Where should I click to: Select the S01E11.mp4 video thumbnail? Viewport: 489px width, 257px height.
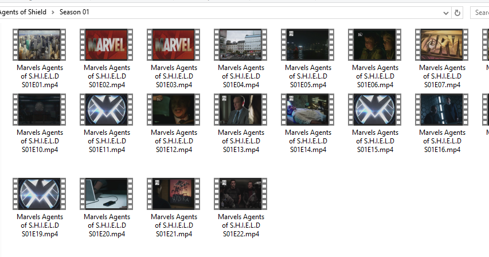[107, 110]
